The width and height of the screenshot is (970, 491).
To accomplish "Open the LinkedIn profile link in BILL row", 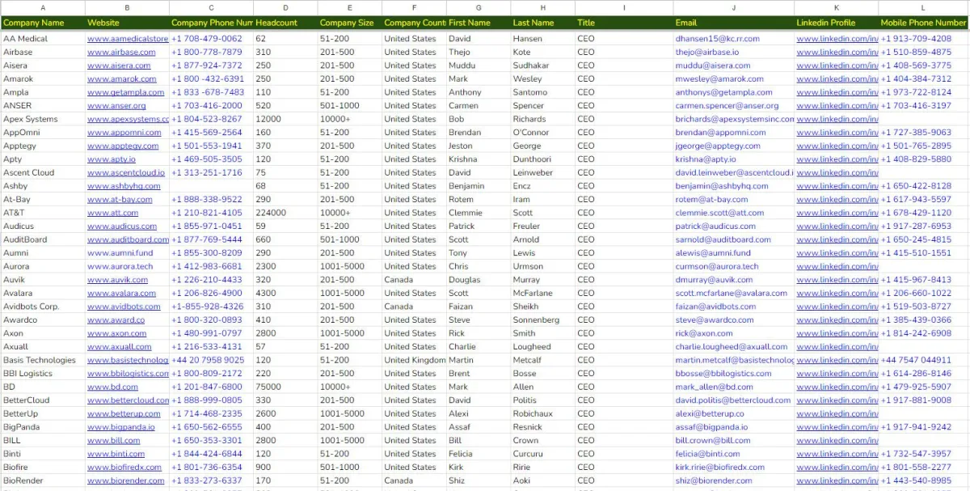I will (837, 441).
